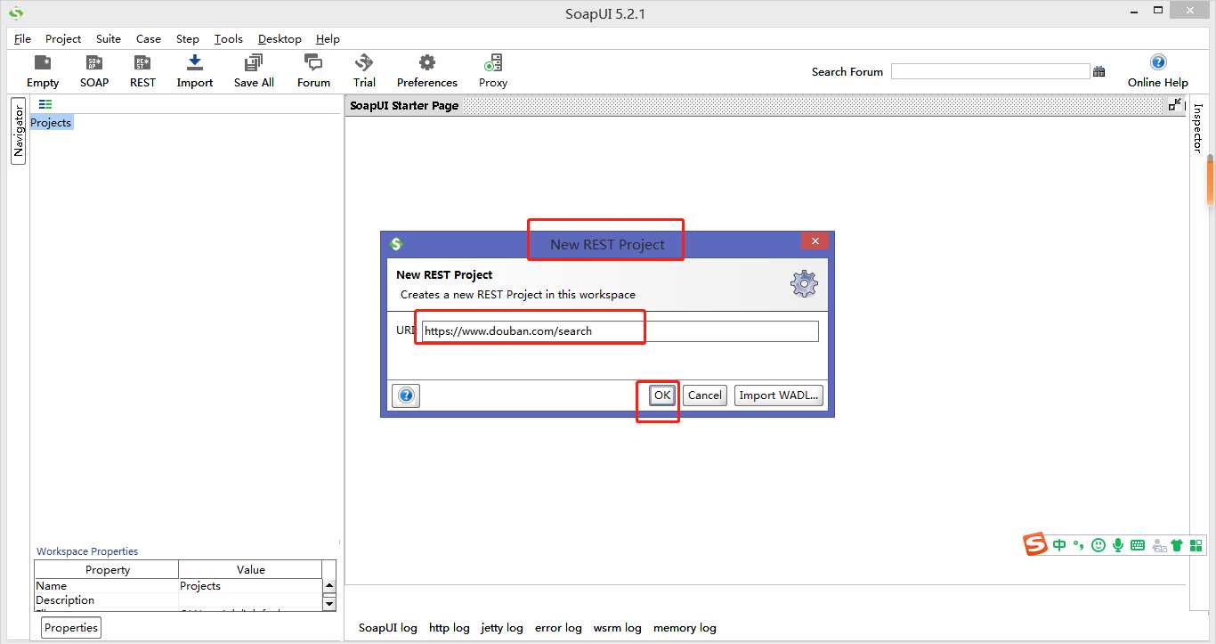Close the New REST Project dialog
1216x644 pixels.
[x=815, y=241]
